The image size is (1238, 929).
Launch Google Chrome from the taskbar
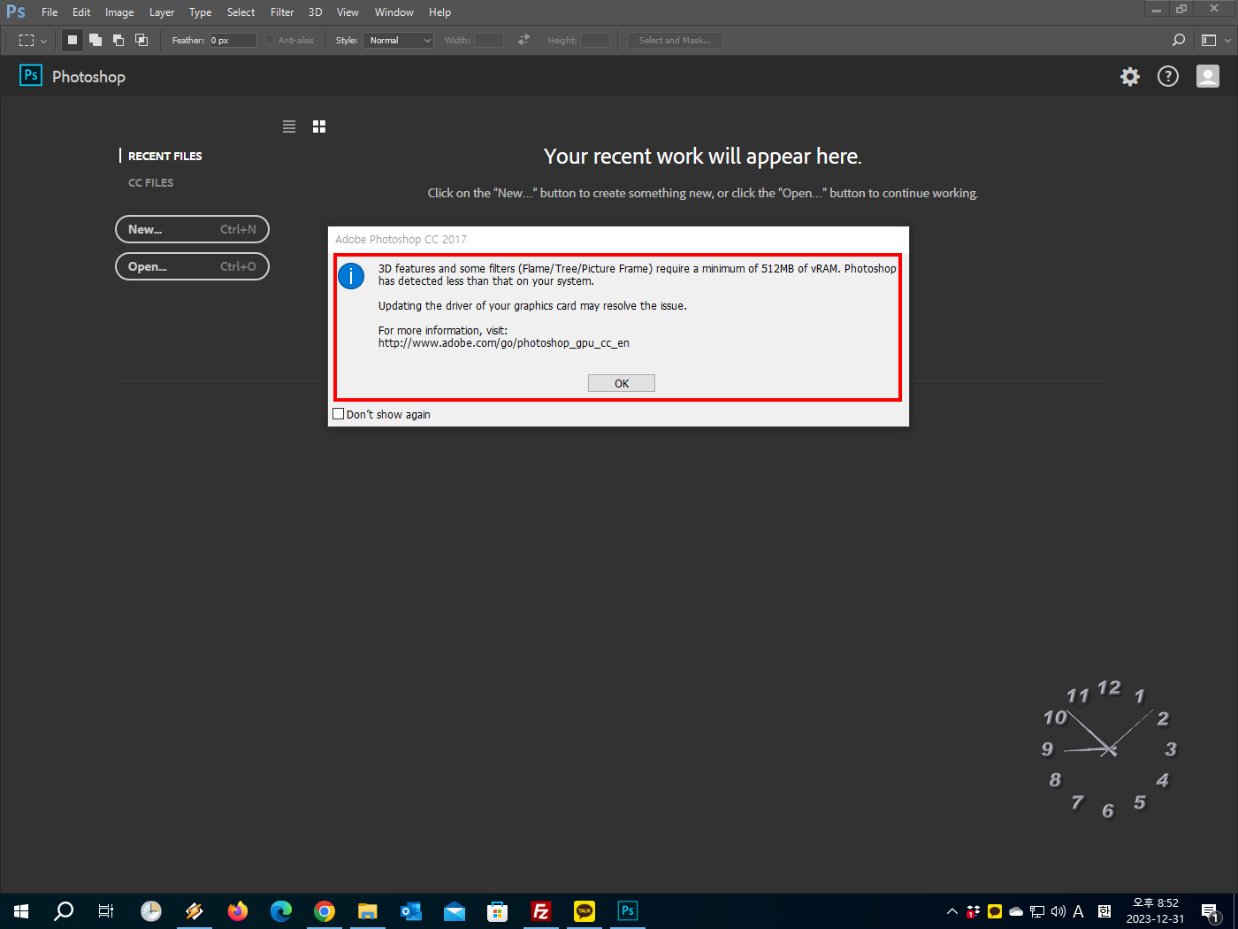coord(325,911)
